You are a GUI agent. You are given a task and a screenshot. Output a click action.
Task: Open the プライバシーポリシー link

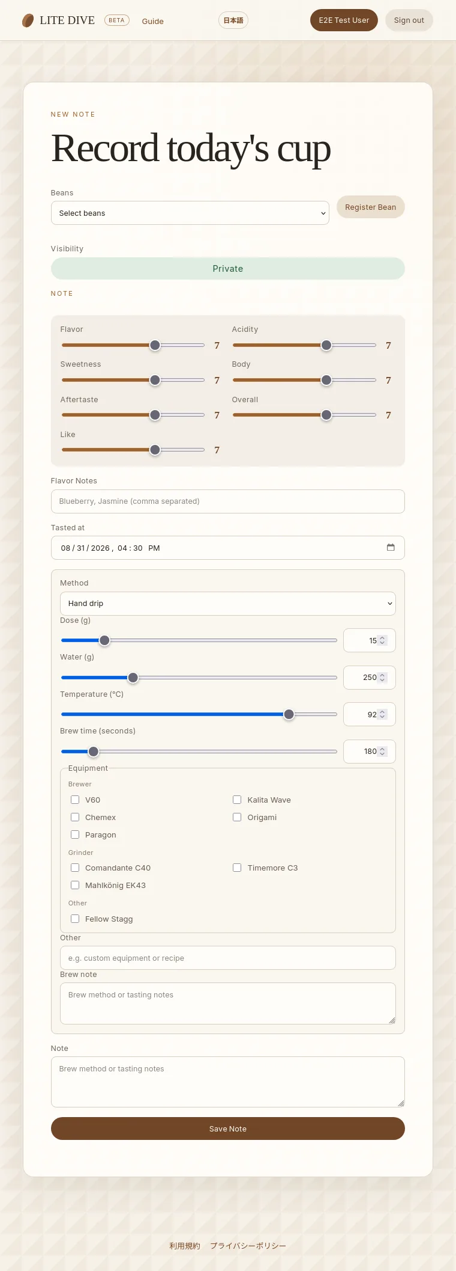coord(248,1246)
